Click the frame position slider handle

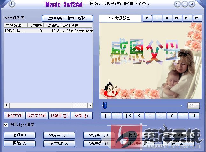click(x=105, y=105)
